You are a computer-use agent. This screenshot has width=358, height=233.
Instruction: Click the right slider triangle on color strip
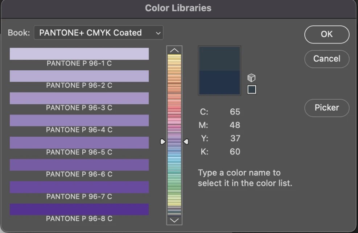[186, 142]
